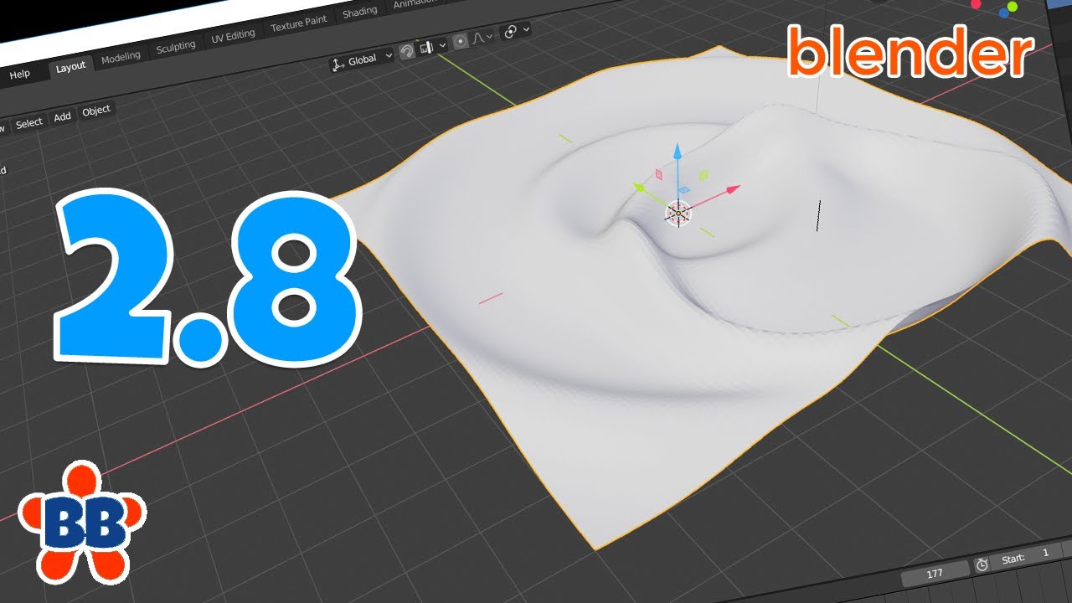This screenshot has width=1072, height=603.
Task: Open the Global transform orientation dropdown
Action: [x=362, y=60]
